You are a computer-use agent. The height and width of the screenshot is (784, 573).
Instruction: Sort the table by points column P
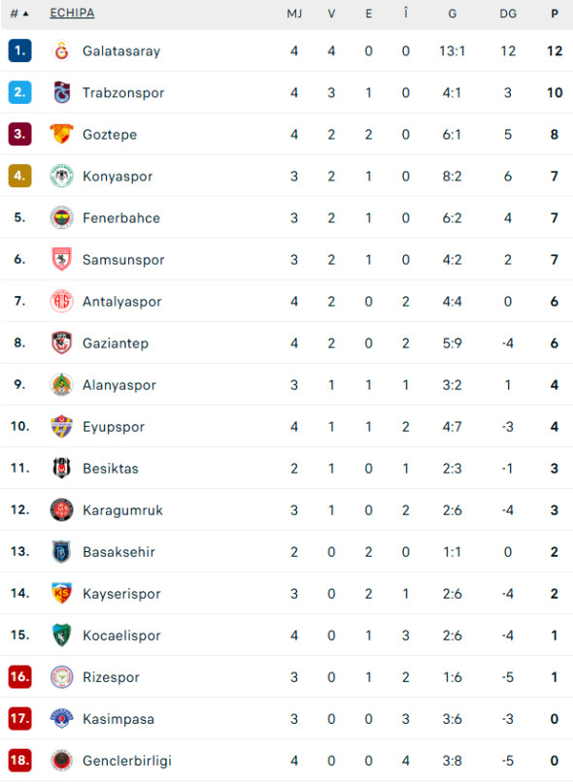tap(554, 14)
